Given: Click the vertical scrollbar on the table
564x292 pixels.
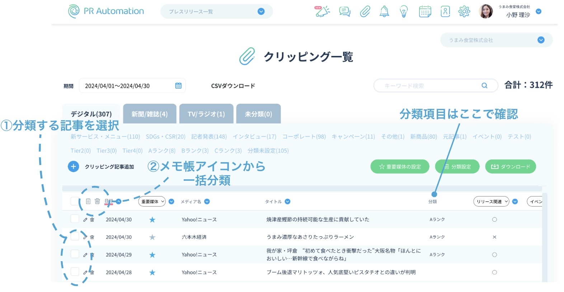Looking at the screenshot, I should point(544,237).
